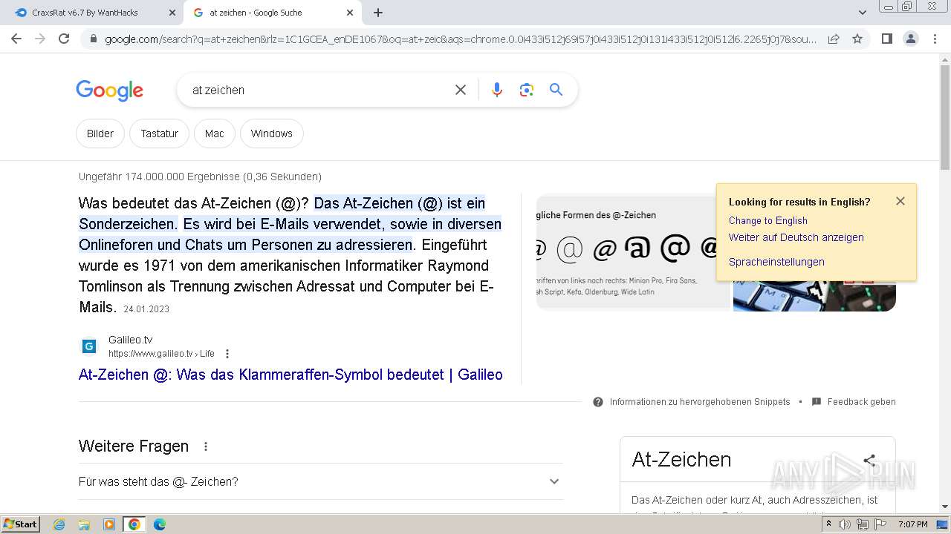Open the tab search dropdown arrow
The width and height of the screenshot is (951, 534).
pyautogui.click(x=863, y=13)
